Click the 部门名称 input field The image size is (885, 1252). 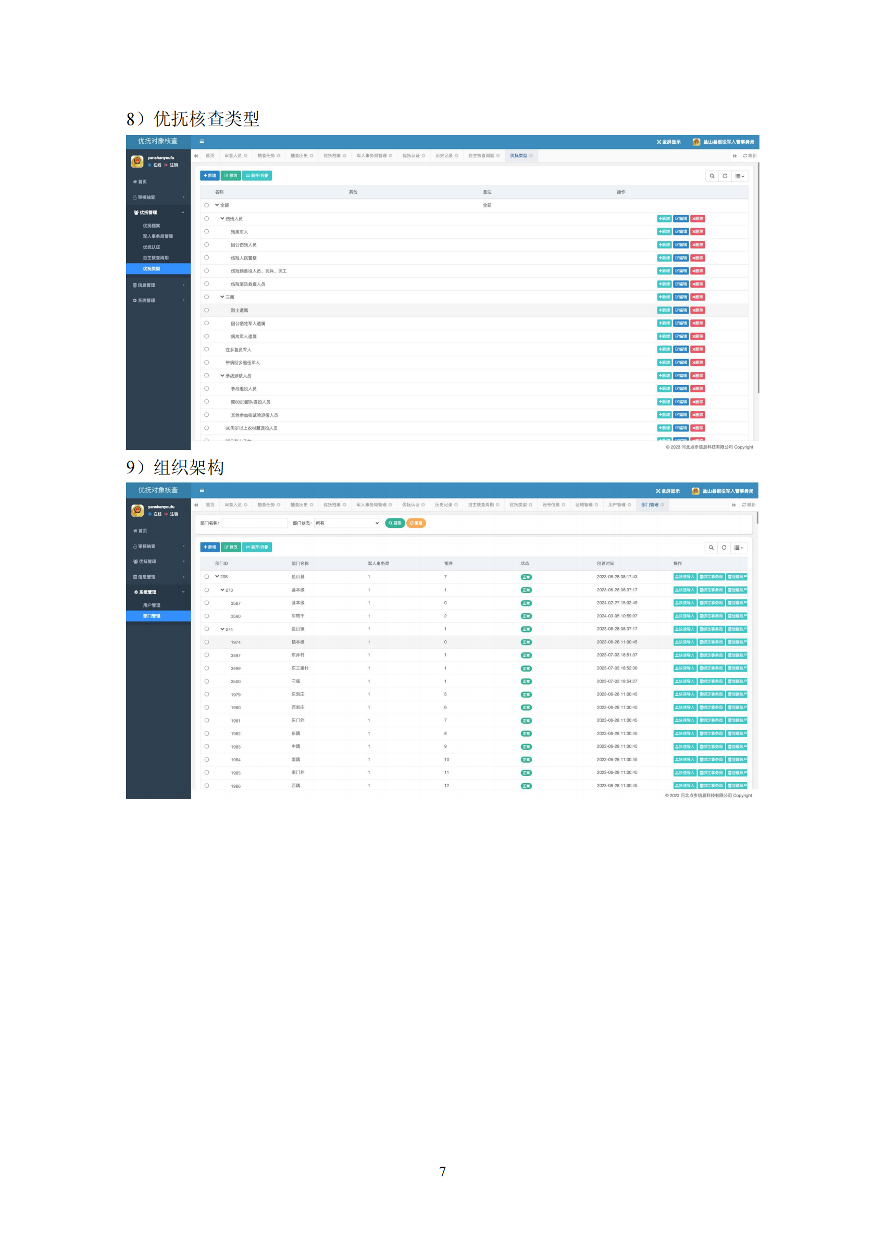point(254,524)
